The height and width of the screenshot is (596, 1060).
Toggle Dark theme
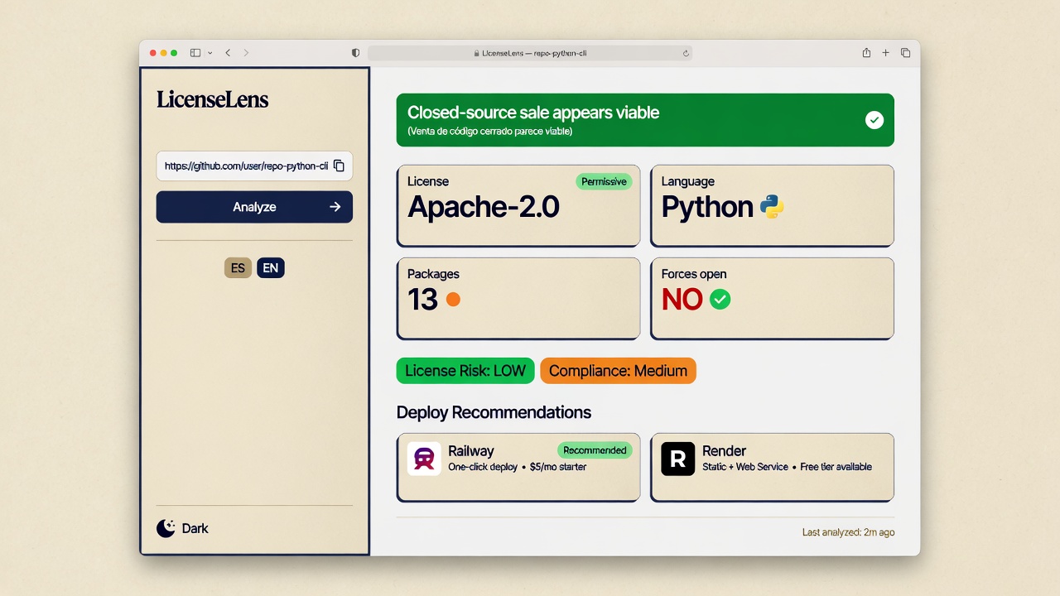pyautogui.click(x=182, y=528)
